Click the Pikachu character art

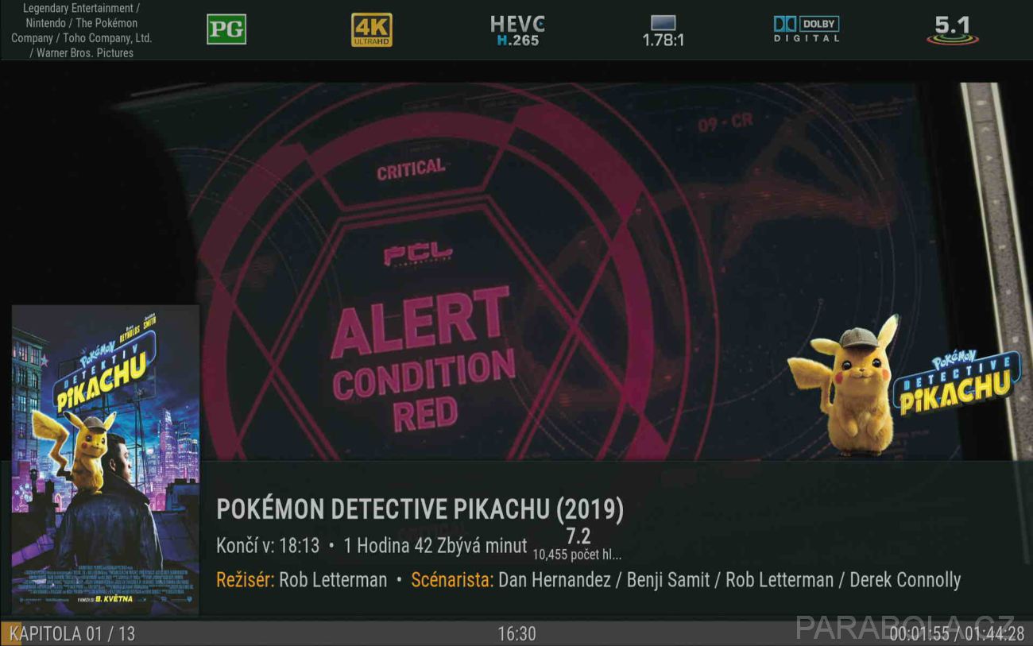[845, 384]
